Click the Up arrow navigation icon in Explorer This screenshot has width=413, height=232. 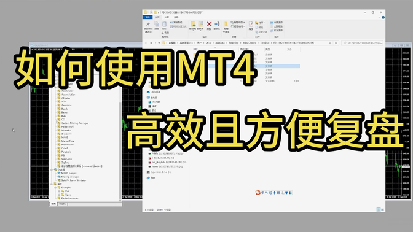tap(159, 42)
